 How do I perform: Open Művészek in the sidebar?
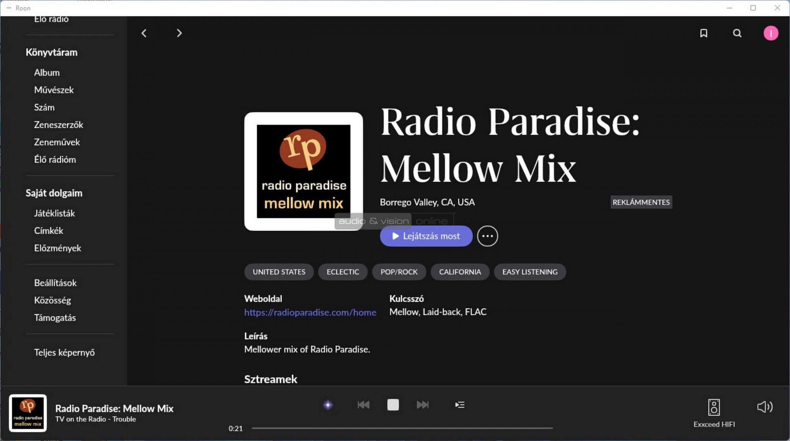(x=54, y=90)
